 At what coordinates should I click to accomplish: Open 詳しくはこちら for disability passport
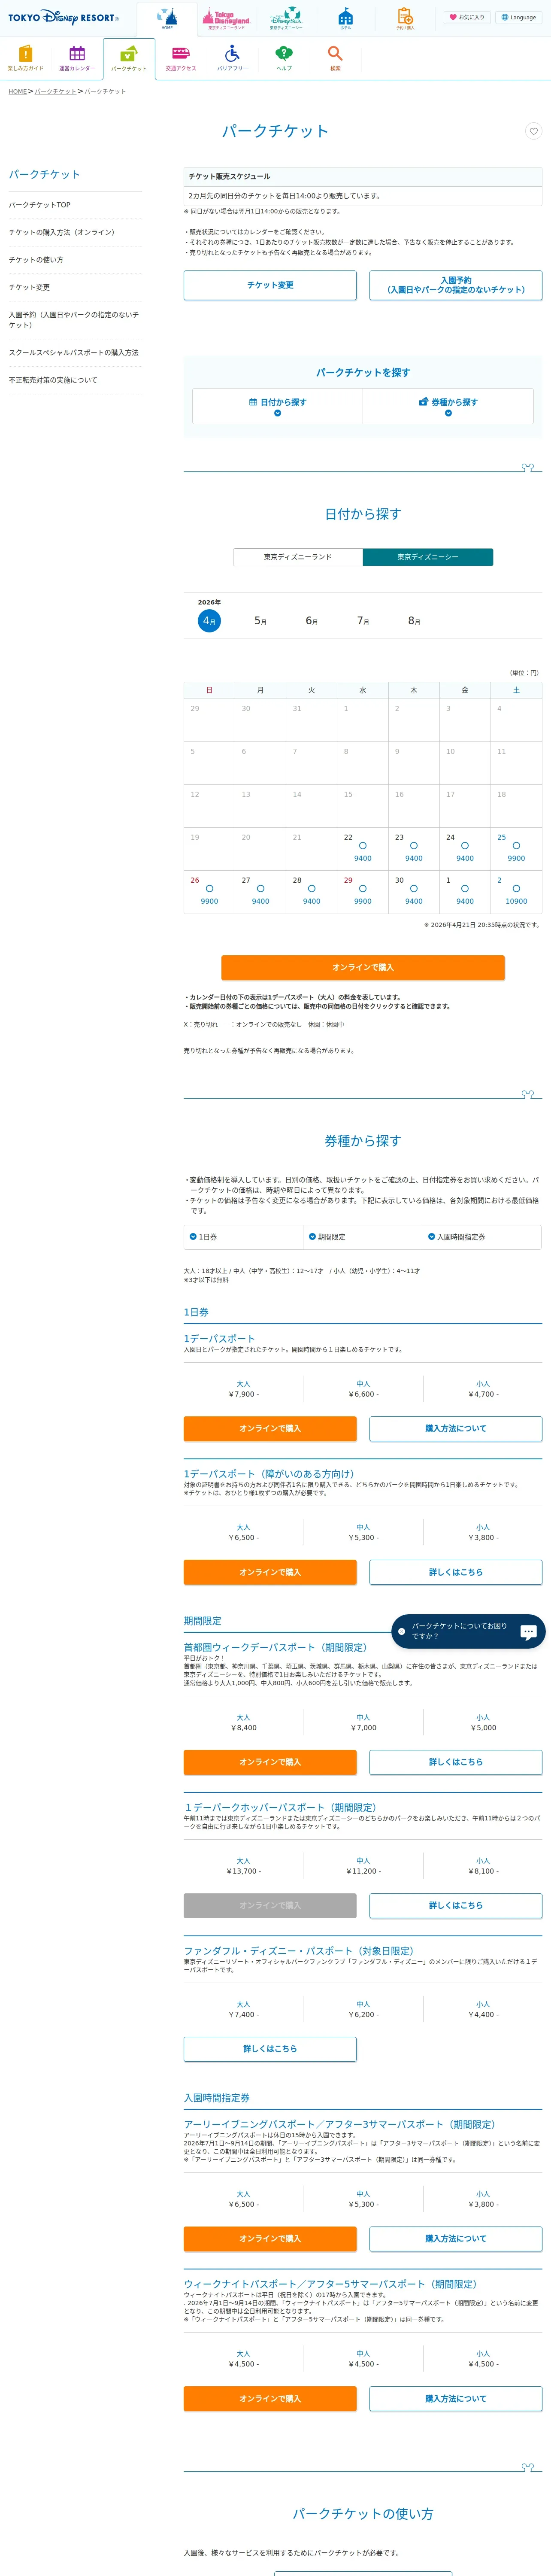[x=456, y=1572]
